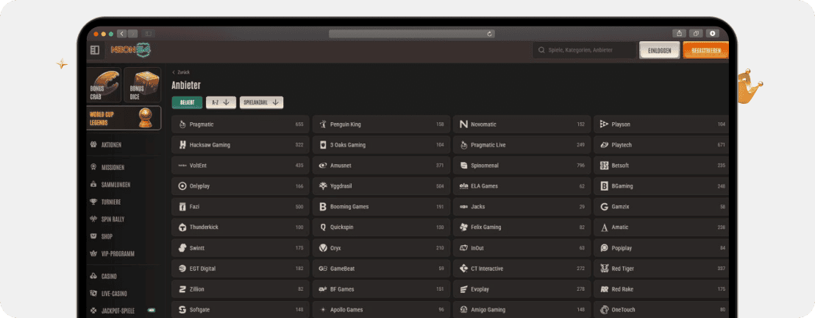This screenshot has width=815, height=318.
Task: Click the 3 Oaks Gaming icon
Action: [x=323, y=145]
